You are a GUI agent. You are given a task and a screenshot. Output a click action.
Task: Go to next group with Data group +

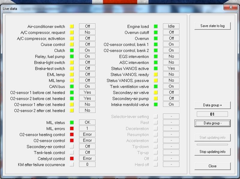212,105
